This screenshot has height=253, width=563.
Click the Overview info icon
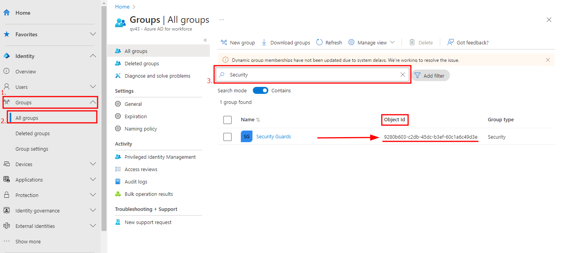pos(7,71)
